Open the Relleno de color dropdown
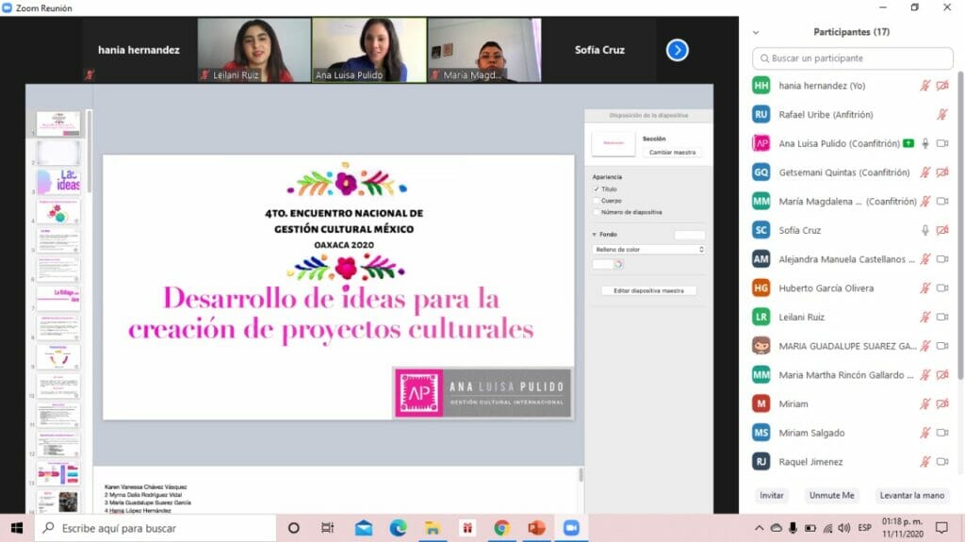965x542 pixels. pos(648,250)
